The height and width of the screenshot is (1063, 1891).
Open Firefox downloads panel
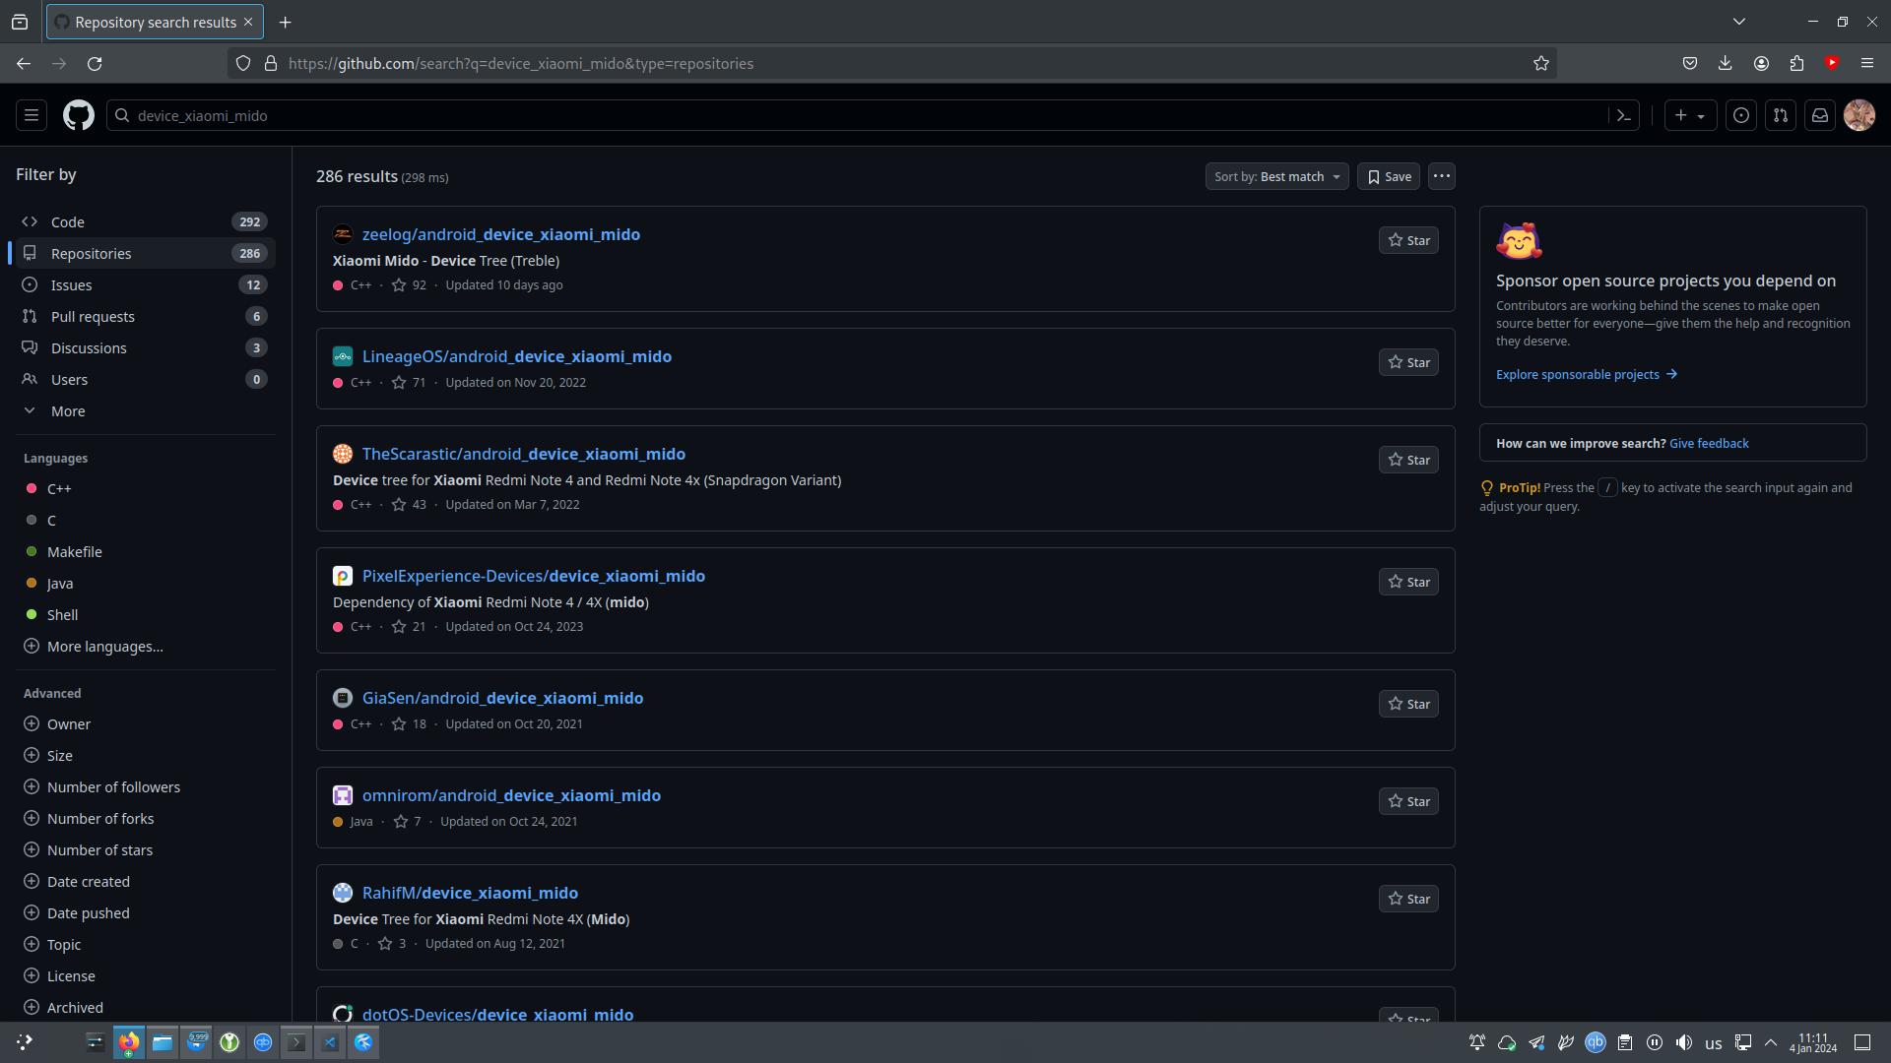(1726, 63)
